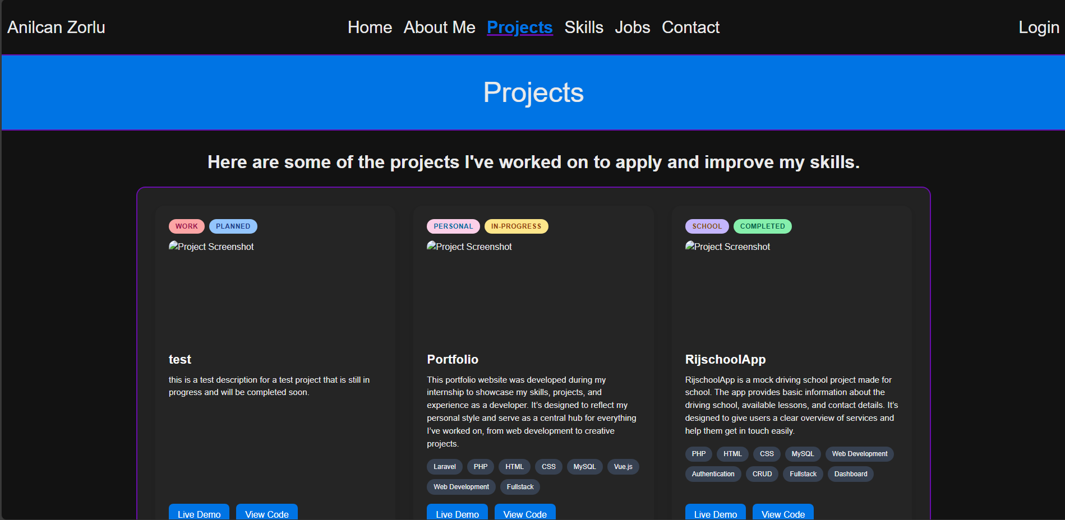
Task: Click View Code under the Portfolio project
Action: (524, 513)
